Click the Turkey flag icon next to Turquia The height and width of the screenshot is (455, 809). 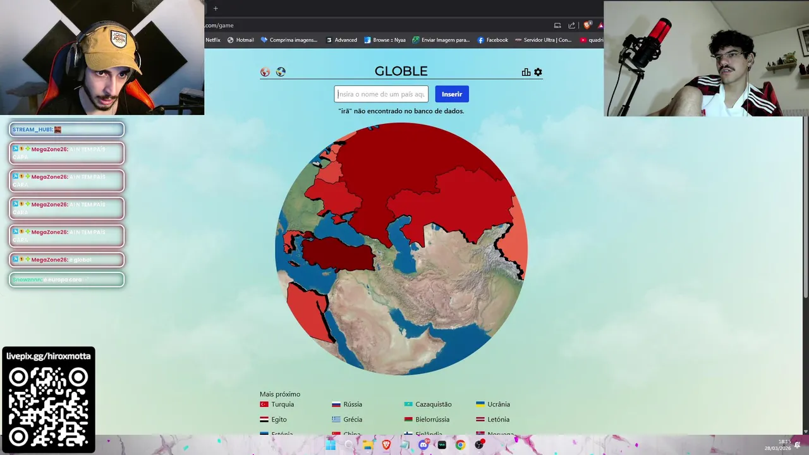point(264,404)
